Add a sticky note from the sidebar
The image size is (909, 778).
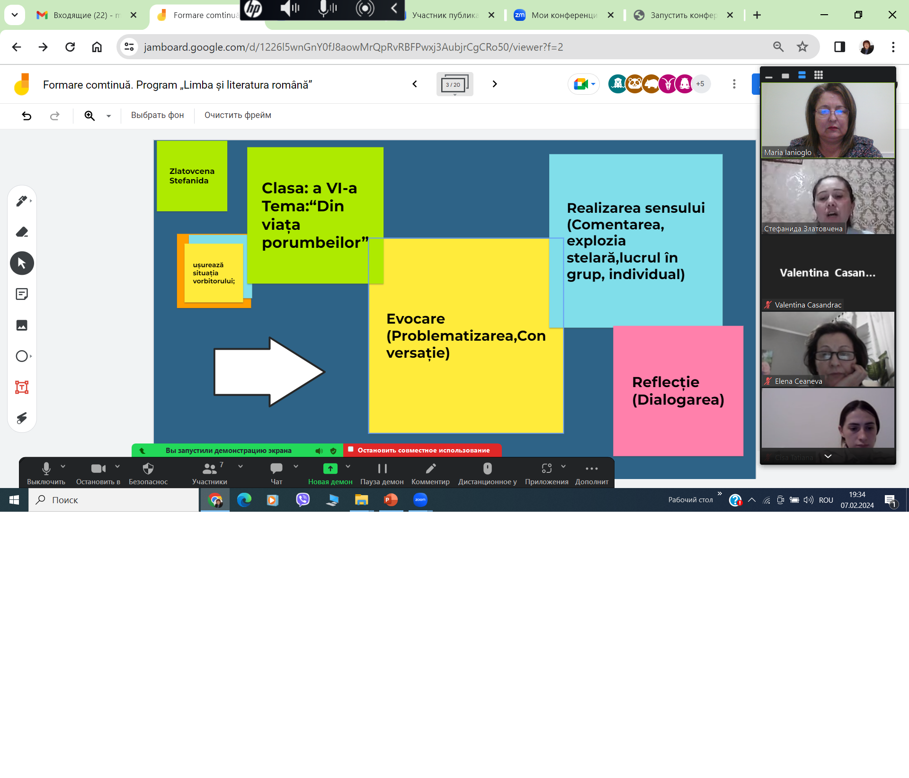pos(22,294)
